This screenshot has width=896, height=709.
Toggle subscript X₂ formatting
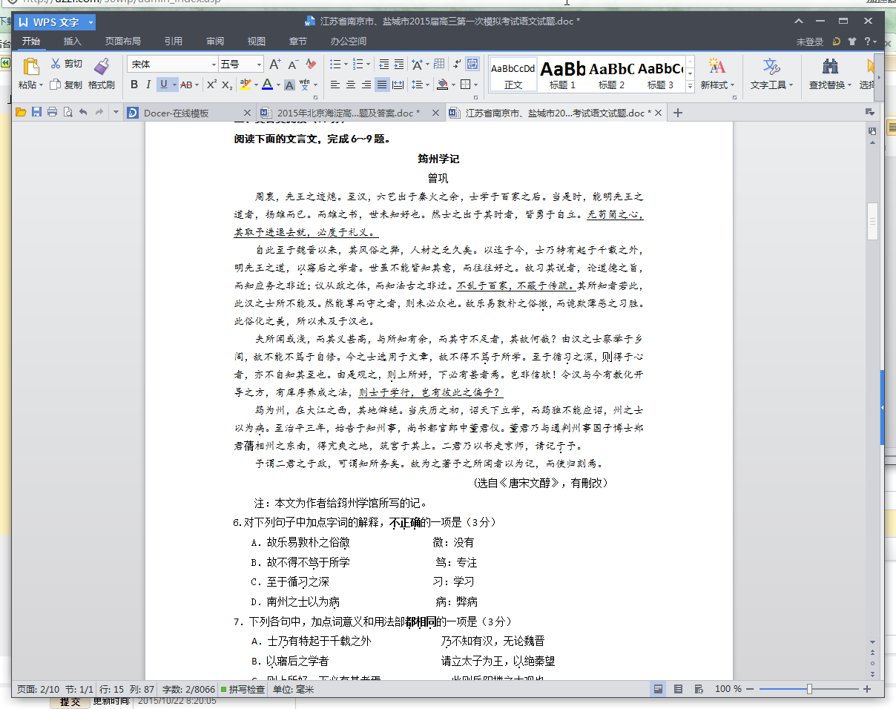click(x=227, y=85)
